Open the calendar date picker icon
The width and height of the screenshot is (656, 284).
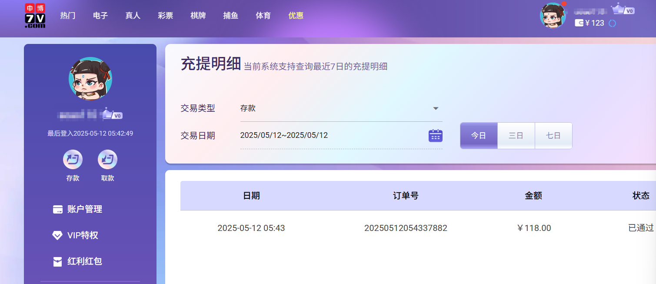[435, 136]
